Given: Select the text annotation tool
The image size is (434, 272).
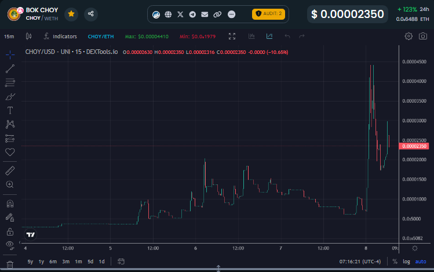Looking at the screenshot, I should (10, 110).
